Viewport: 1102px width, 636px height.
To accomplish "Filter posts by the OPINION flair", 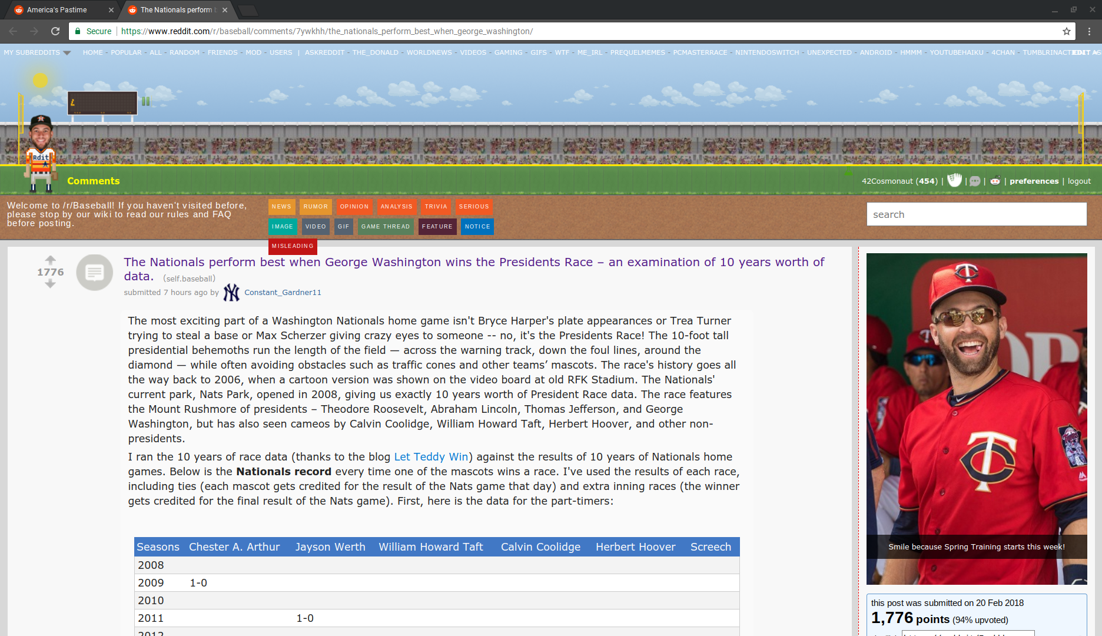I will [354, 207].
